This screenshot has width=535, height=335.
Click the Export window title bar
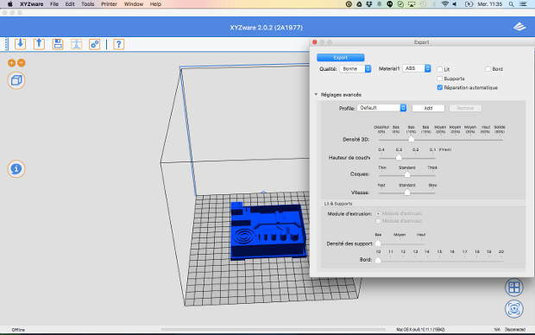click(x=422, y=42)
